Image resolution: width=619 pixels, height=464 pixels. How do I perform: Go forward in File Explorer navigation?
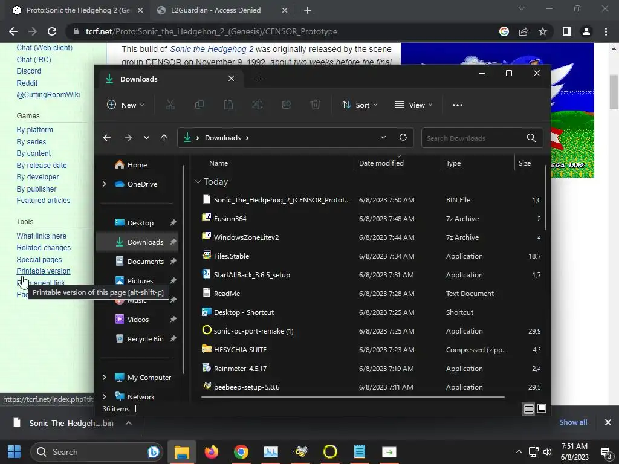pos(128,138)
